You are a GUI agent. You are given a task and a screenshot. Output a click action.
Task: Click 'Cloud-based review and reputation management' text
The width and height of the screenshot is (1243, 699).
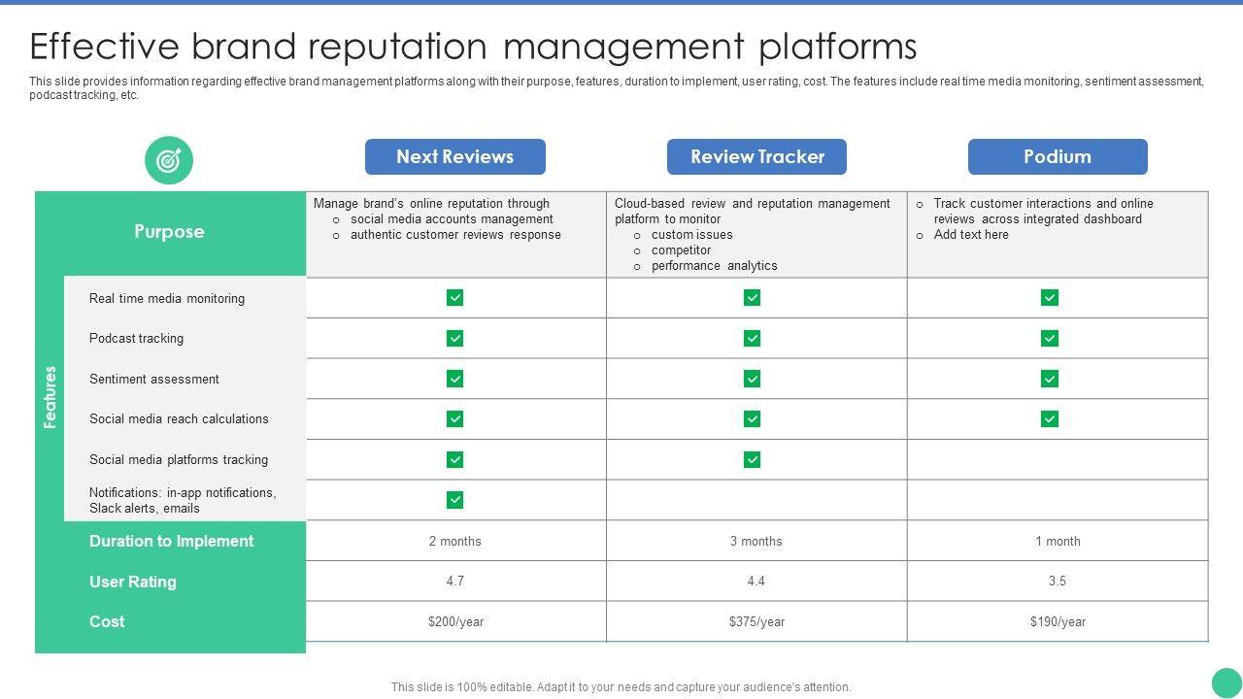[x=753, y=204]
